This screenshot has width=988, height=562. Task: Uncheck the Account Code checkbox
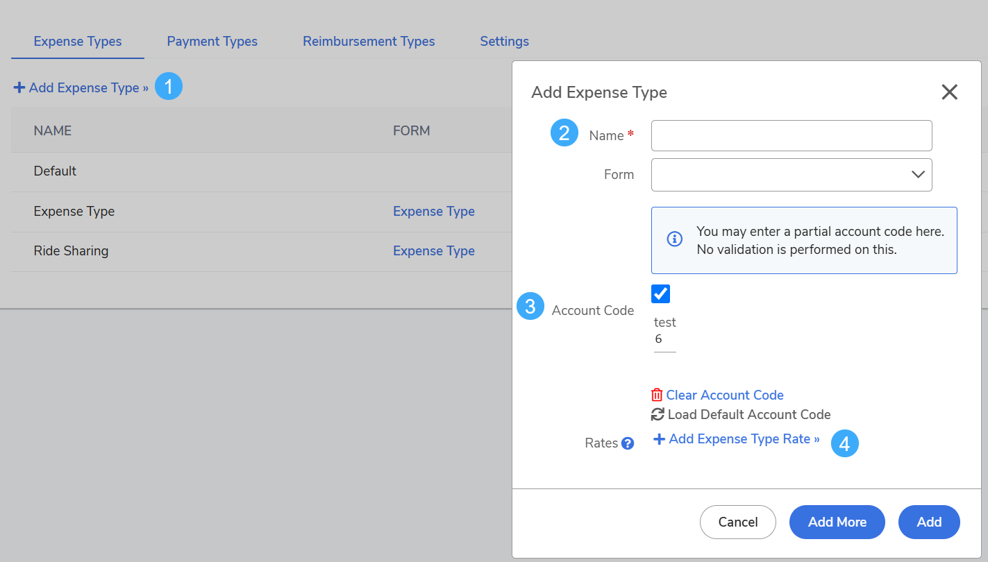coord(661,293)
